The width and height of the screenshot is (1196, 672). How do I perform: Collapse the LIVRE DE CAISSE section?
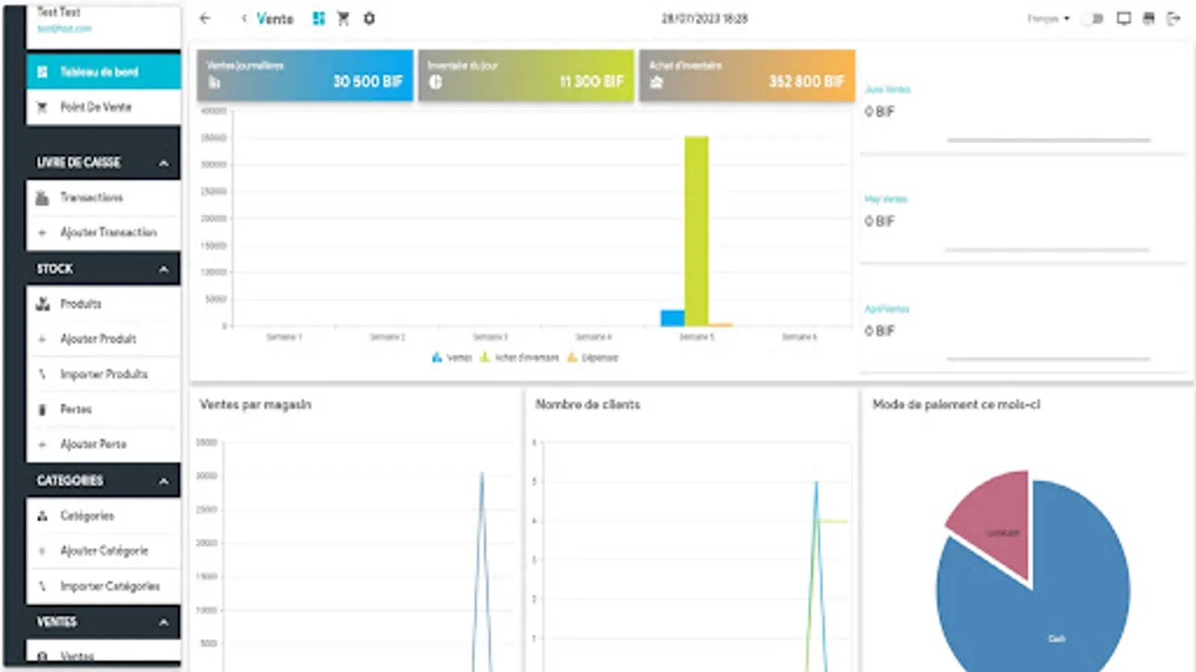[x=163, y=163]
